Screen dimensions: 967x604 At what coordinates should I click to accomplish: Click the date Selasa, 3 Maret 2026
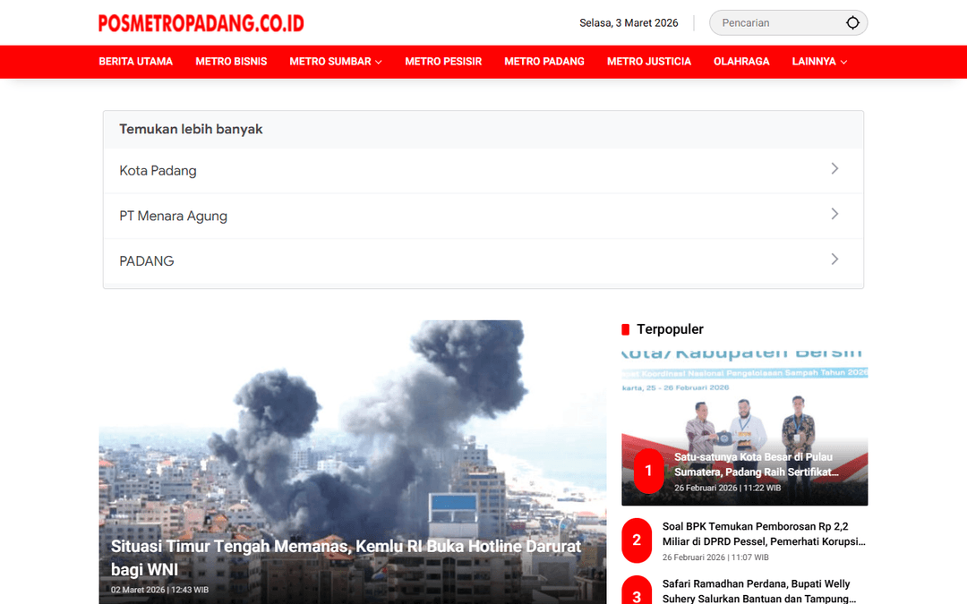[629, 22]
